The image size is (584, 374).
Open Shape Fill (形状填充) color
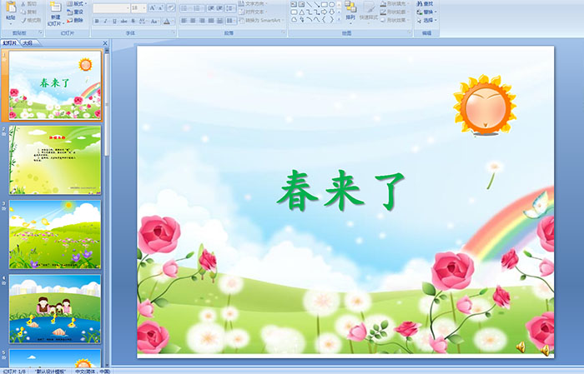tap(395, 3)
